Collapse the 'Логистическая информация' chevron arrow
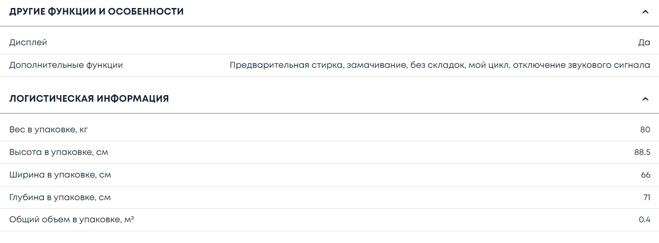The height and width of the screenshot is (243, 659). [x=645, y=99]
